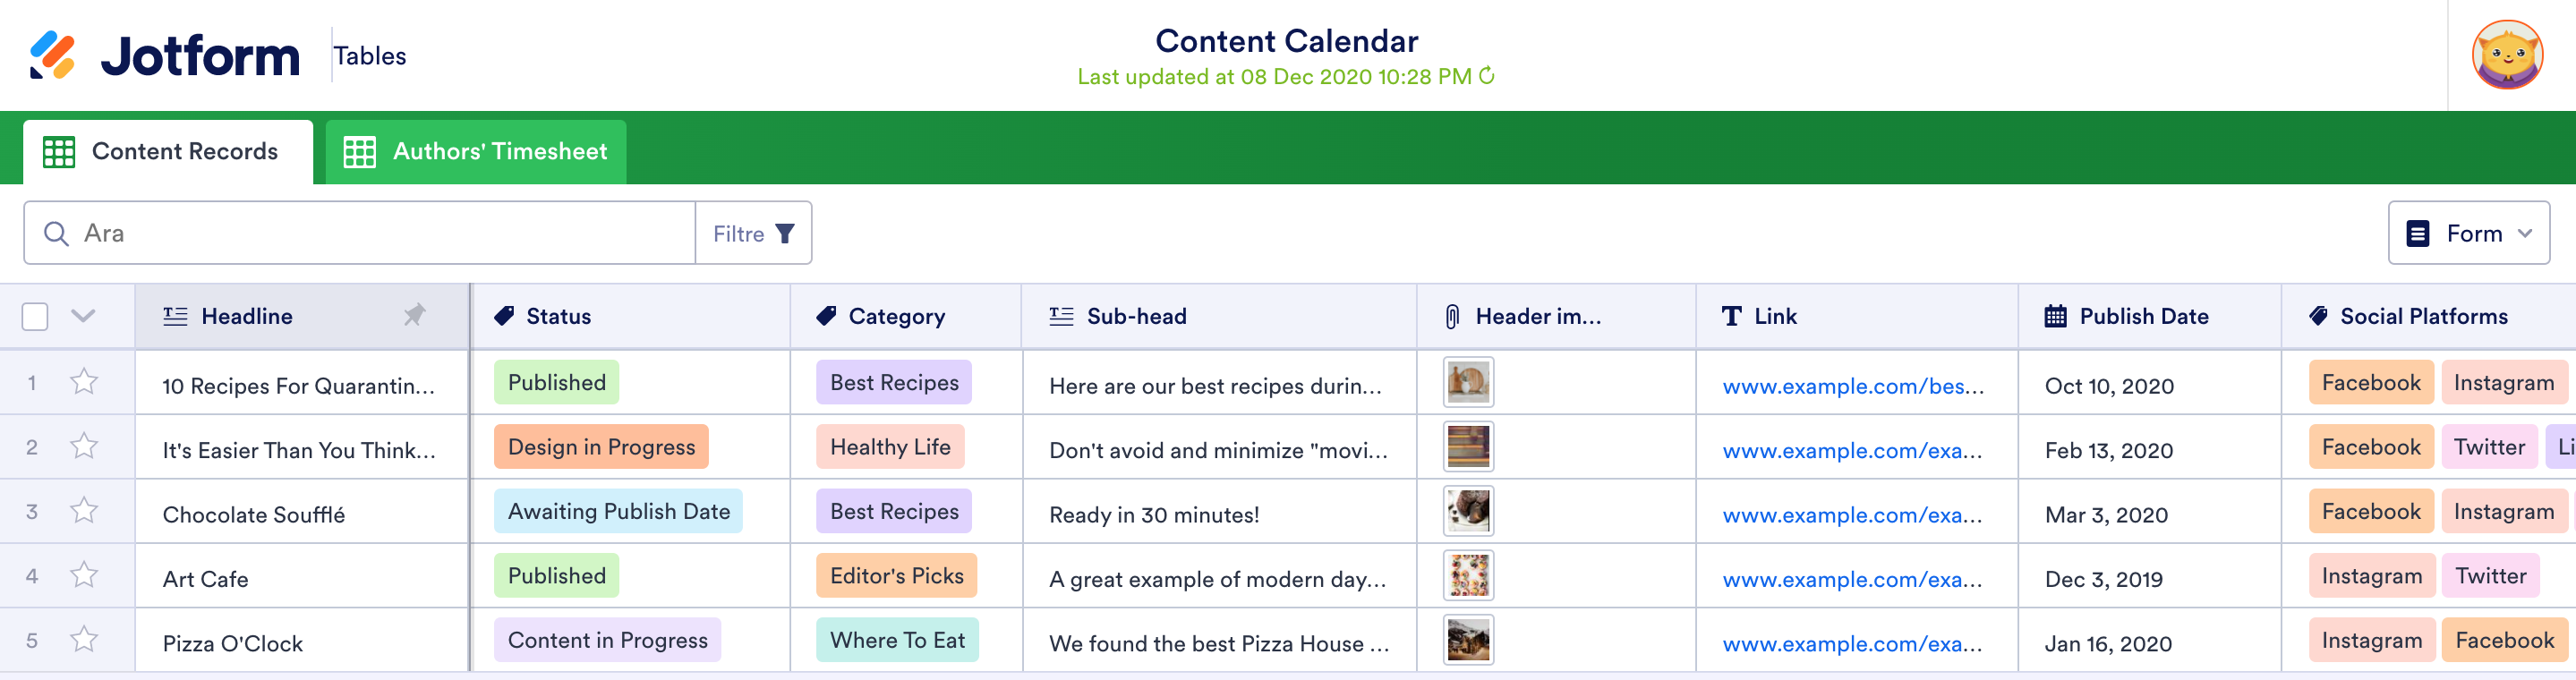Screen dimensions: 2576x680
Task: Click the refresh icon beside last updated time
Action: (x=1487, y=76)
